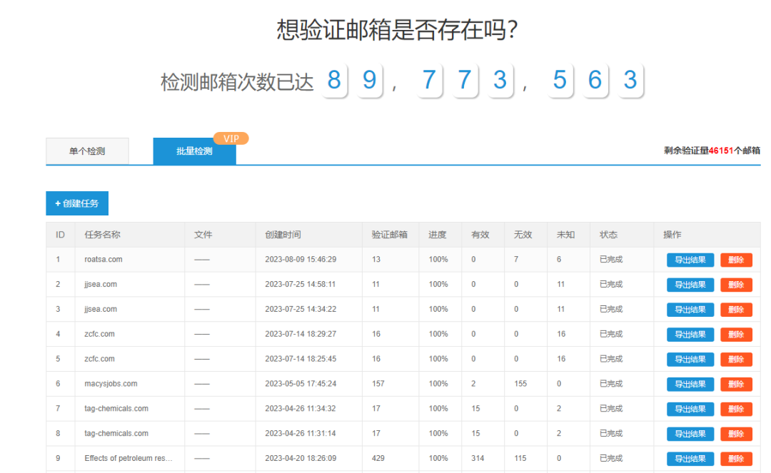This screenshot has width=771, height=473.
Task: Delete the roatsa.com task
Action: (x=736, y=260)
